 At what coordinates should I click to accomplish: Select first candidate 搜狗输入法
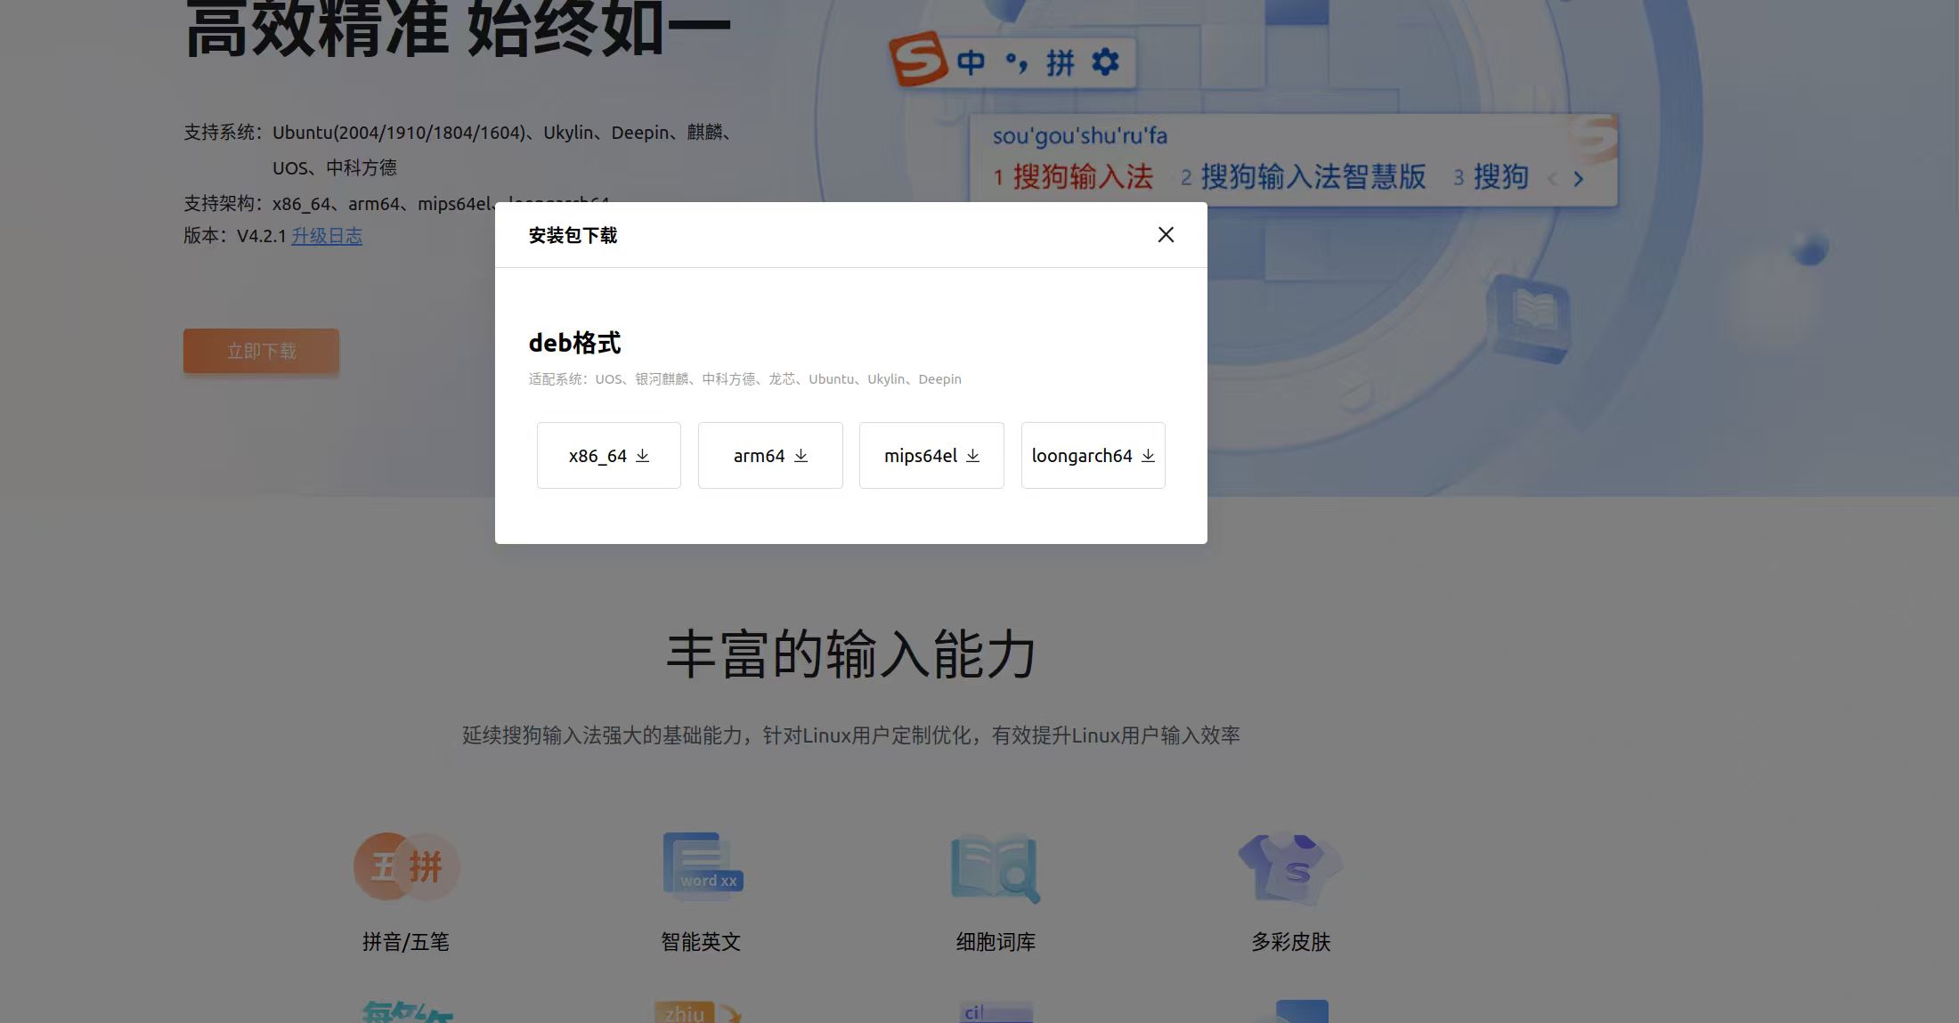pyautogui.click(x=1073, y=176)
